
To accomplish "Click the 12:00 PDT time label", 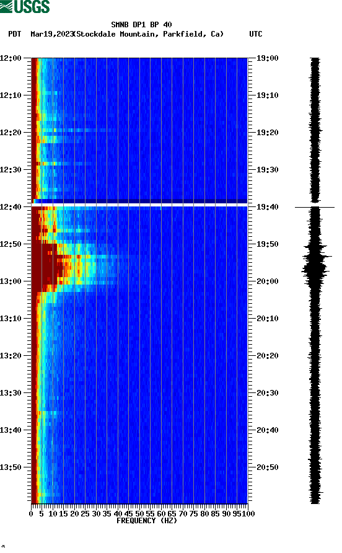I will pyautogui.click(x=11, y=58).
